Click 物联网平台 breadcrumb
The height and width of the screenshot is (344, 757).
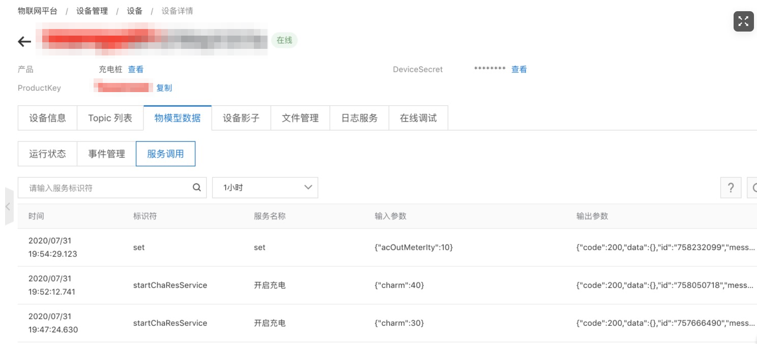(38, 11)
